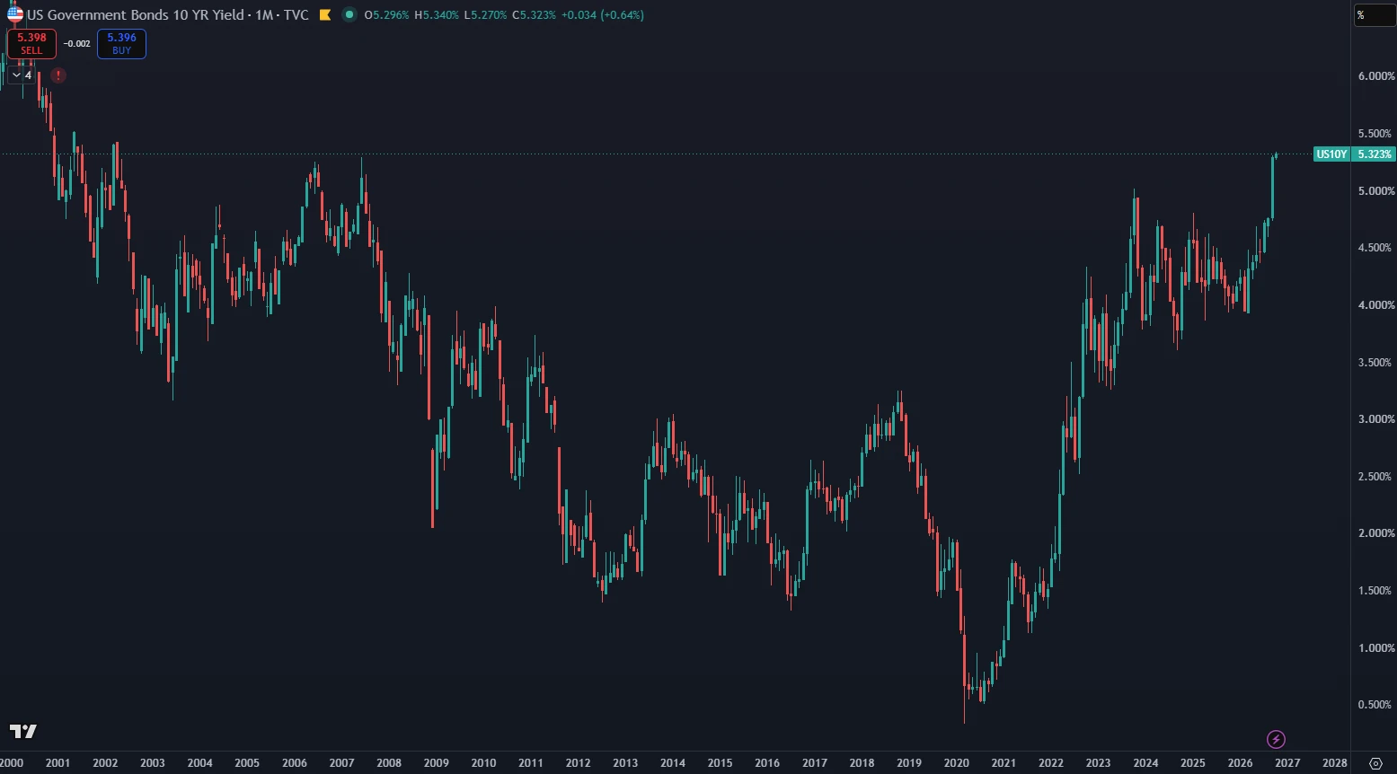Click the close value C5.323%
This screenshot has width=1397, height=774.
coord(534,15)
